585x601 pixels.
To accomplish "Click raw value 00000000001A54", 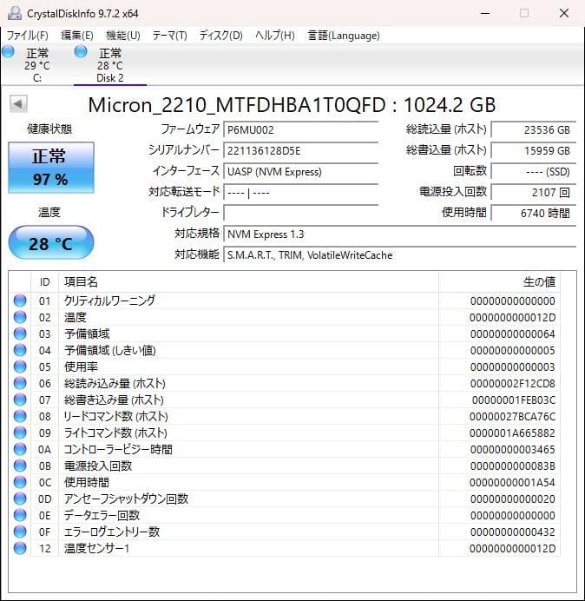I will point(513,483).
